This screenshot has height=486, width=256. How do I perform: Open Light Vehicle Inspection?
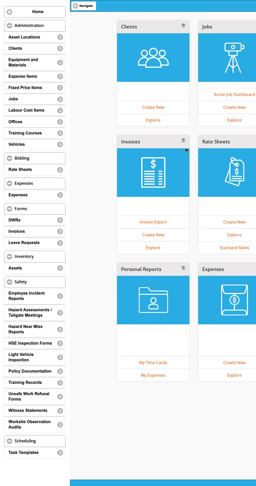(x=35, y=357)
